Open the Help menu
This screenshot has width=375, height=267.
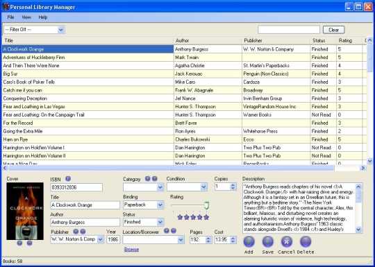[43, 17]
